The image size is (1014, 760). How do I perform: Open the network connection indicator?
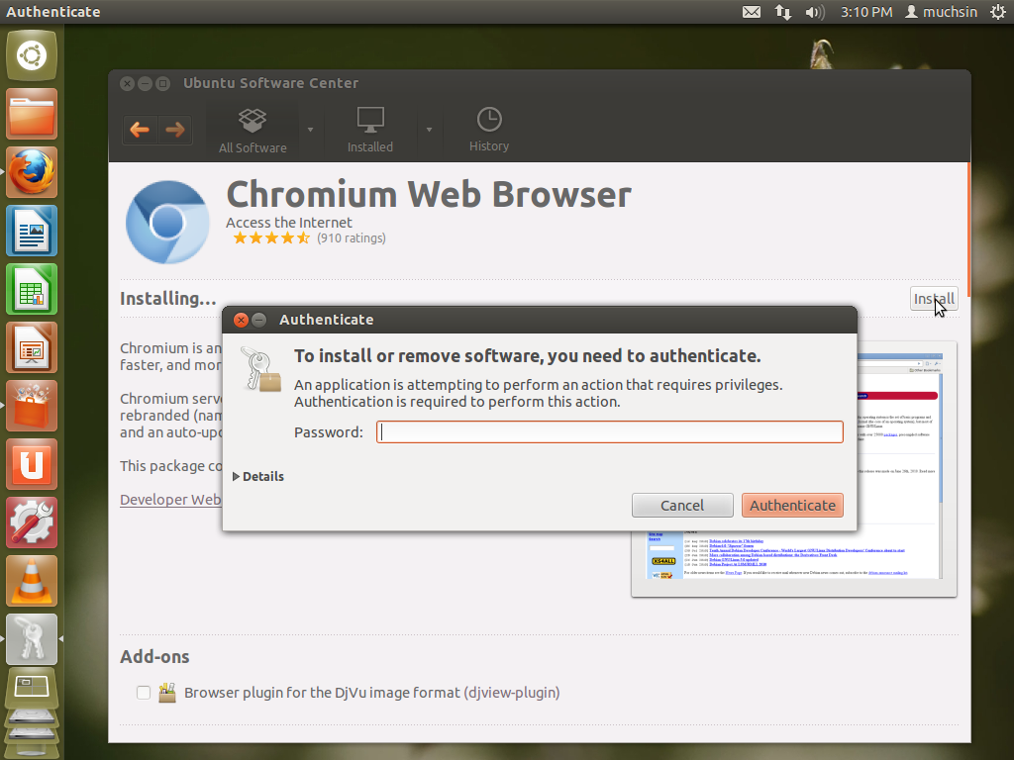point(783,12)
